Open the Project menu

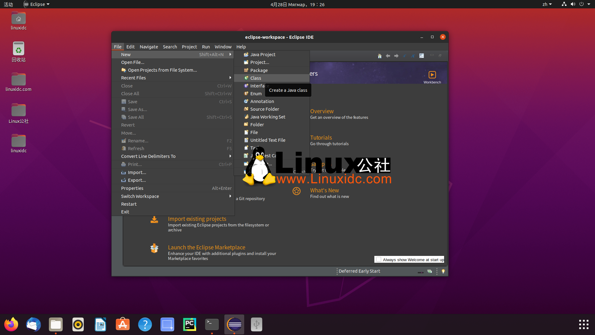[x=189, y=47]
